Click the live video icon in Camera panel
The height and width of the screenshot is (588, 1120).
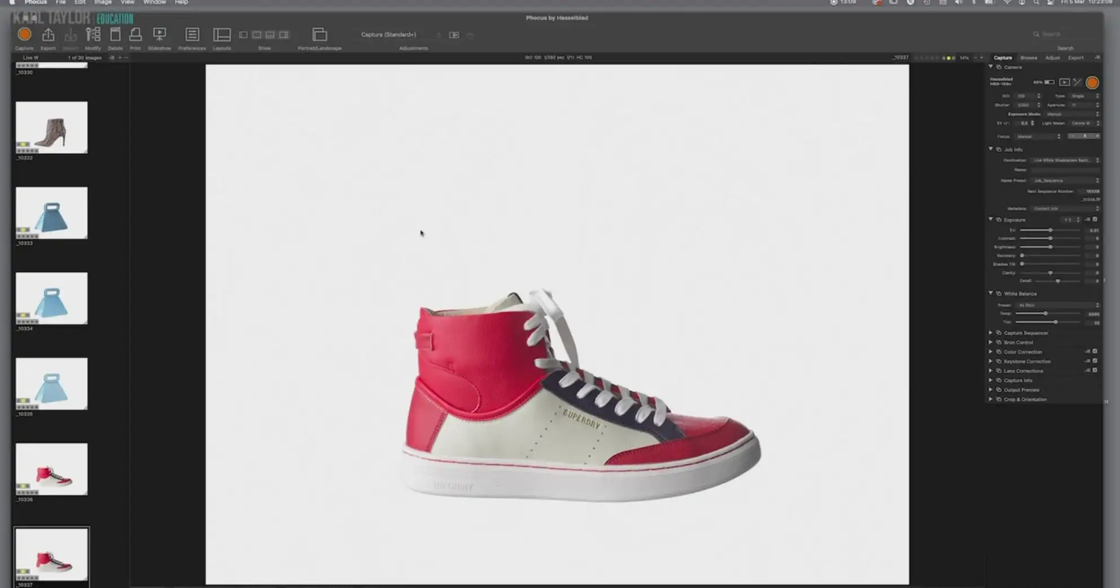coord(1064,82)
